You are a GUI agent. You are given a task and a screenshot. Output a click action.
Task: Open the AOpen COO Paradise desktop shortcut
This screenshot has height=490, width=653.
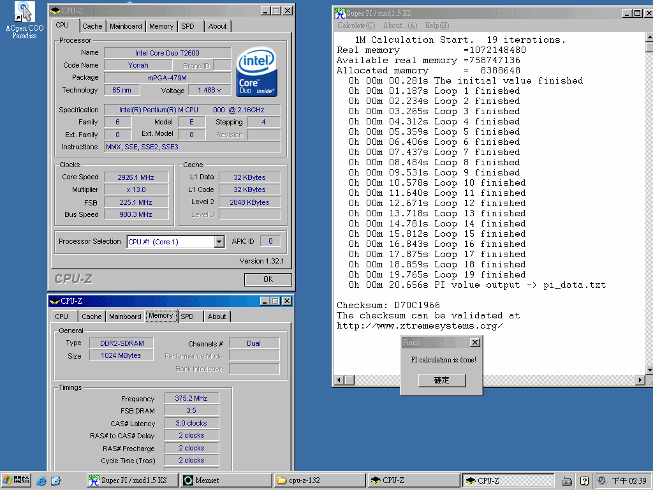coord(24,20)
